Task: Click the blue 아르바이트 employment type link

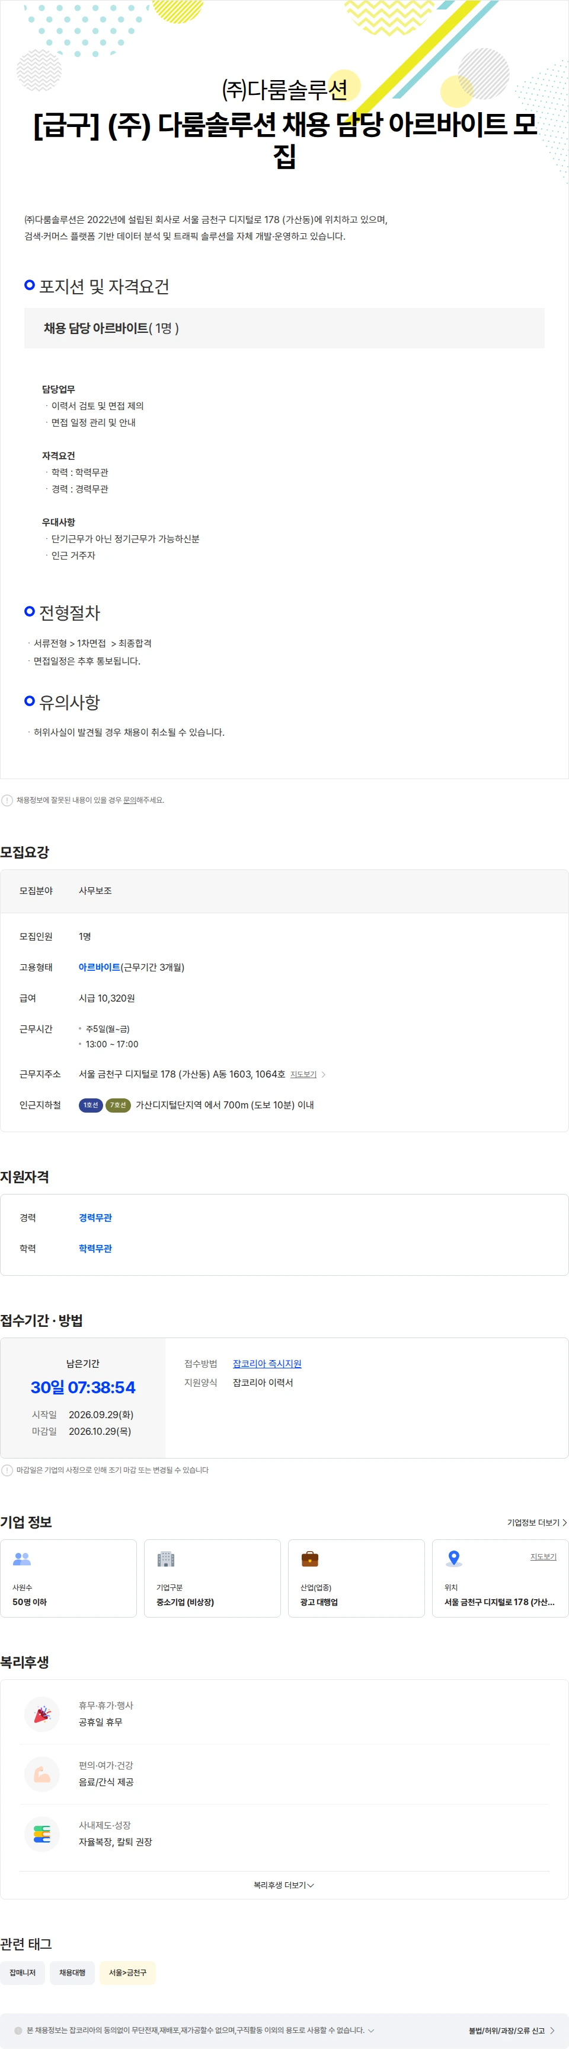Action: [x=100, y=967]
